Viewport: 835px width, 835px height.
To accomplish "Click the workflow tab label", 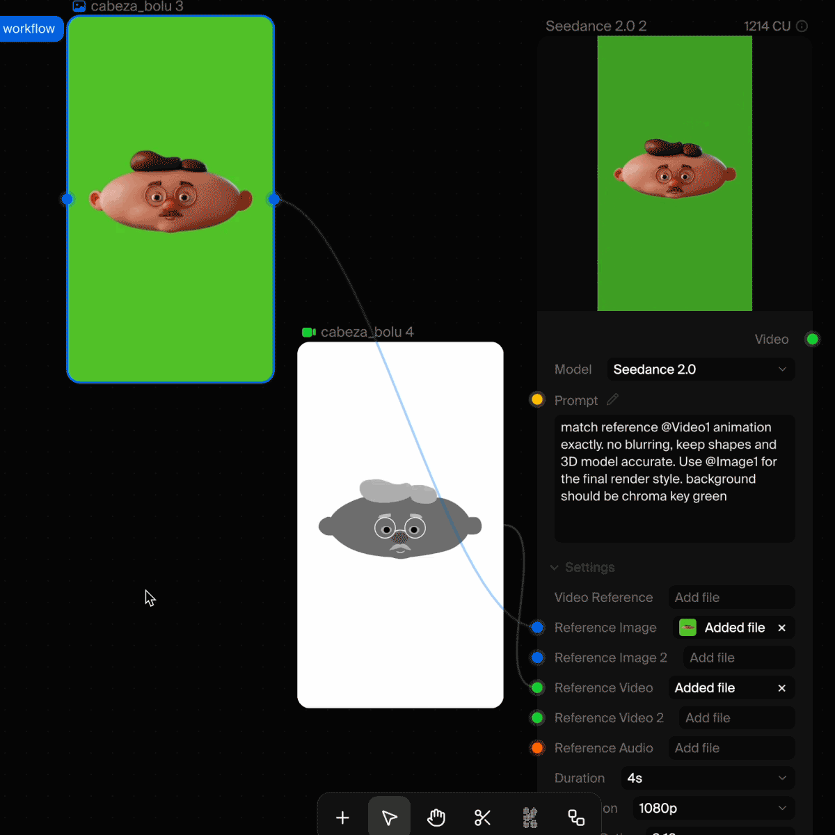I will point(29,29).
